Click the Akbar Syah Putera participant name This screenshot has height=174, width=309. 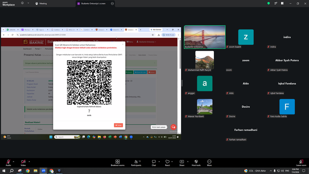287,60
